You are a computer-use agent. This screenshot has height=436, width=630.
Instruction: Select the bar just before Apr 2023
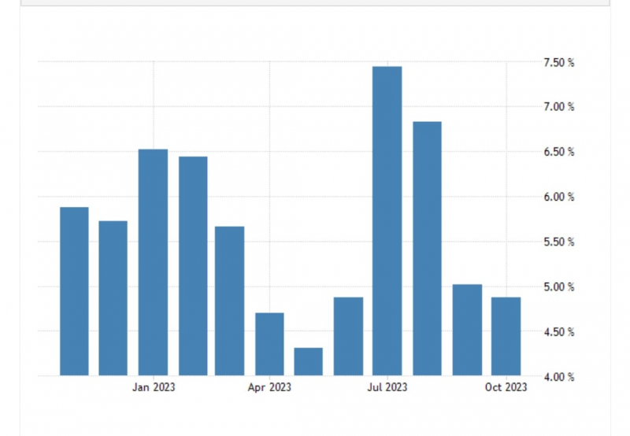point(230,301)
